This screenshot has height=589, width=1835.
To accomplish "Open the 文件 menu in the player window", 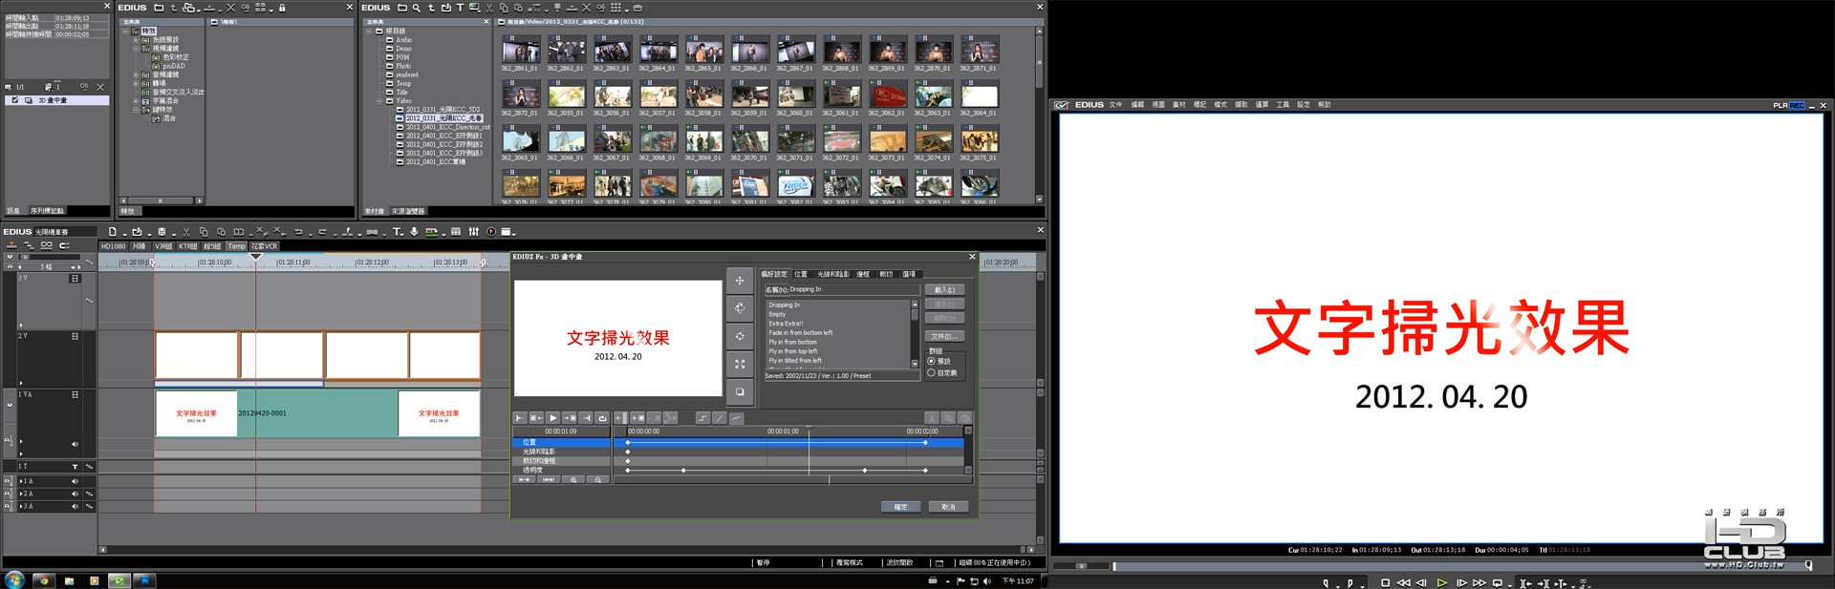I will coord(1115,105).
